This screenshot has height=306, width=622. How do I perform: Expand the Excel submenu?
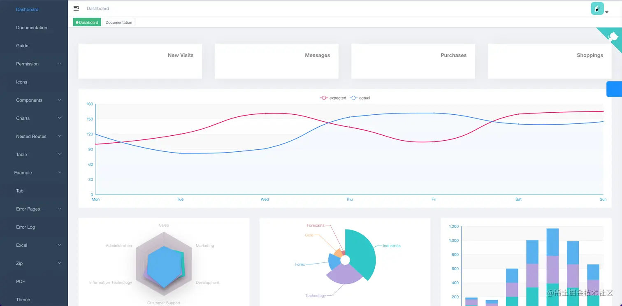34,245
